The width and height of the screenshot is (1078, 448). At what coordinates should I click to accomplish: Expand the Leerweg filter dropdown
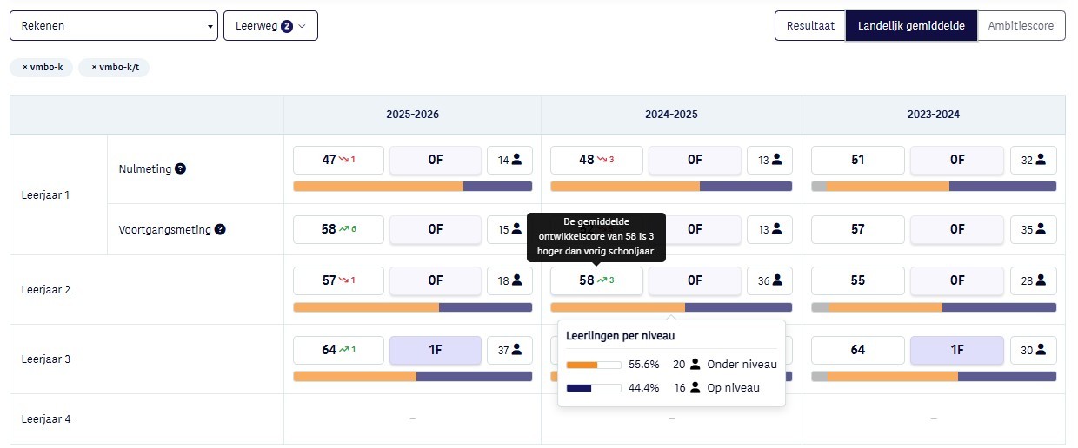270,25
